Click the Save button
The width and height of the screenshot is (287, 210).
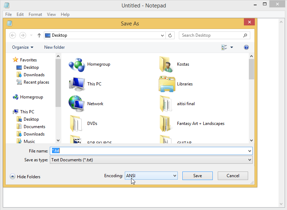click(198, 176)
